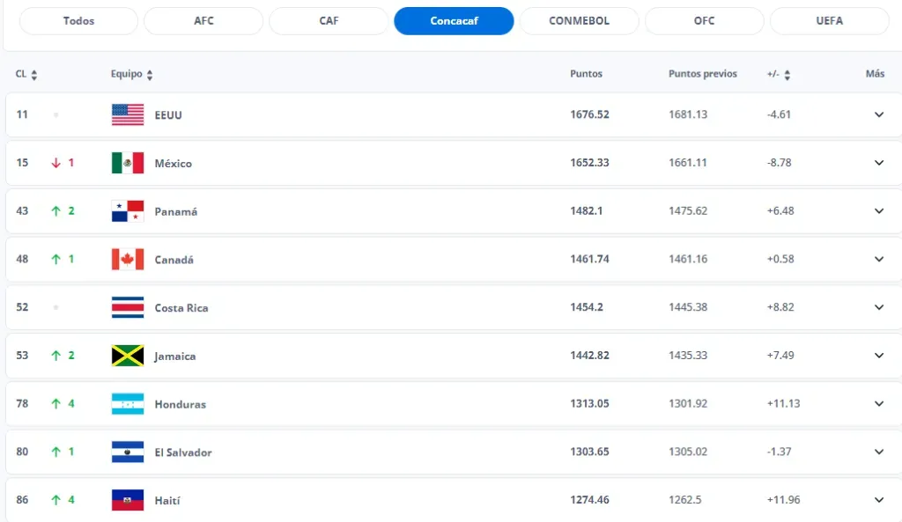Sort by the +/- points change column
Screen dimensions: 902x522
coord(787,75)
